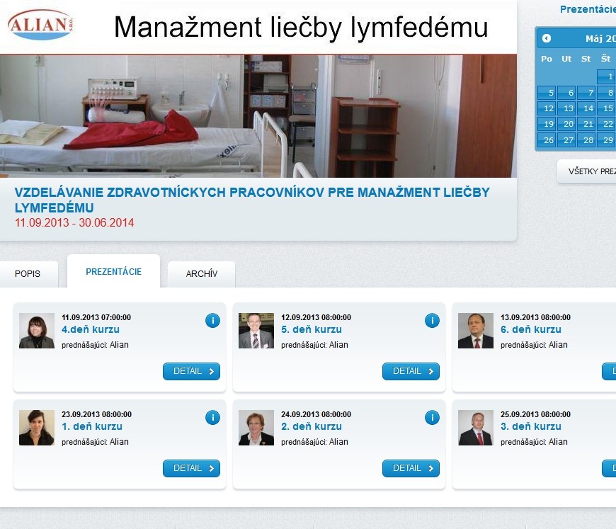Click prednášajúci: Alian under 2. deň kurzu
Screen dimensions: 616x529
(x=314, y=442)
